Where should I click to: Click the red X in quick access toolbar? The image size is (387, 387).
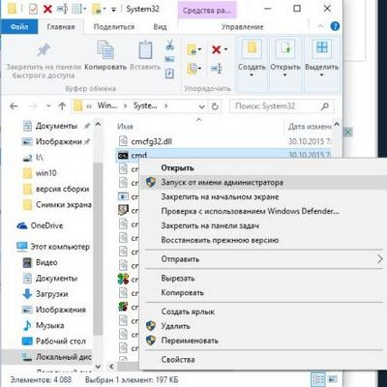(47, 9)
